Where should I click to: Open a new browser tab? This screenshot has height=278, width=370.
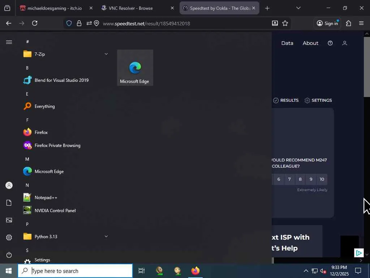coord(267,8)
